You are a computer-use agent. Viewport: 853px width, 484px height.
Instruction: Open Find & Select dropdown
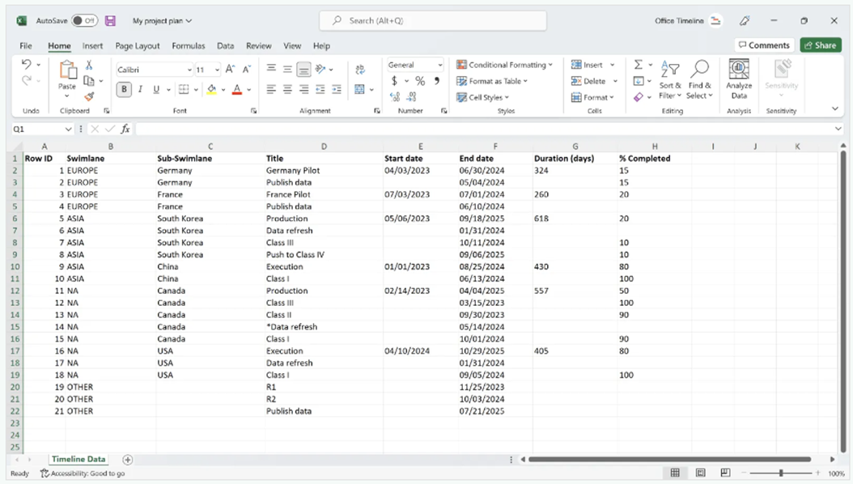[699, 80]
